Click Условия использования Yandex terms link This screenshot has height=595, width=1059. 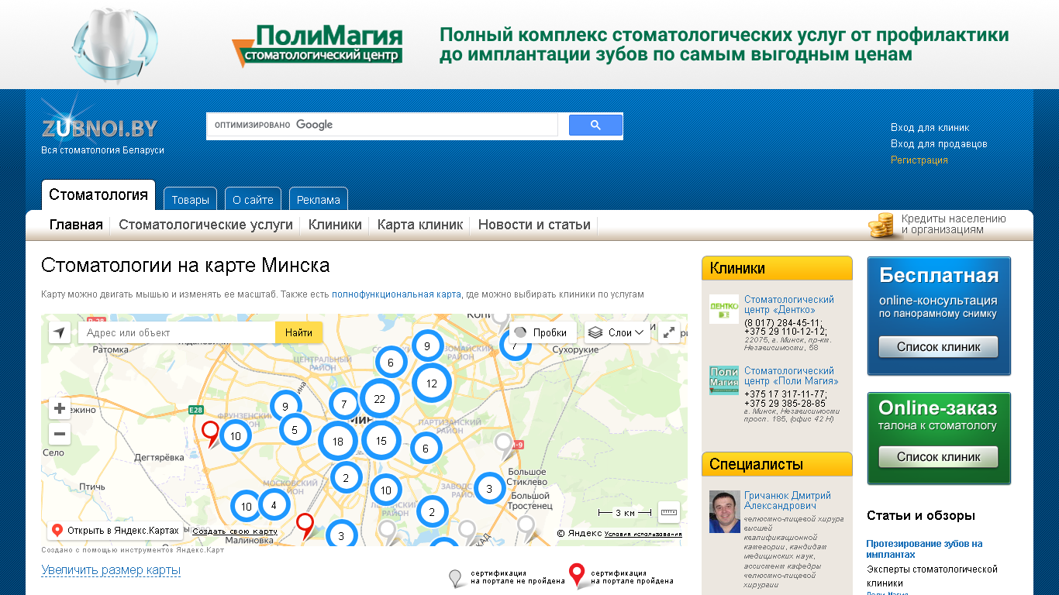pyautogui.click(x=643, y=534)
